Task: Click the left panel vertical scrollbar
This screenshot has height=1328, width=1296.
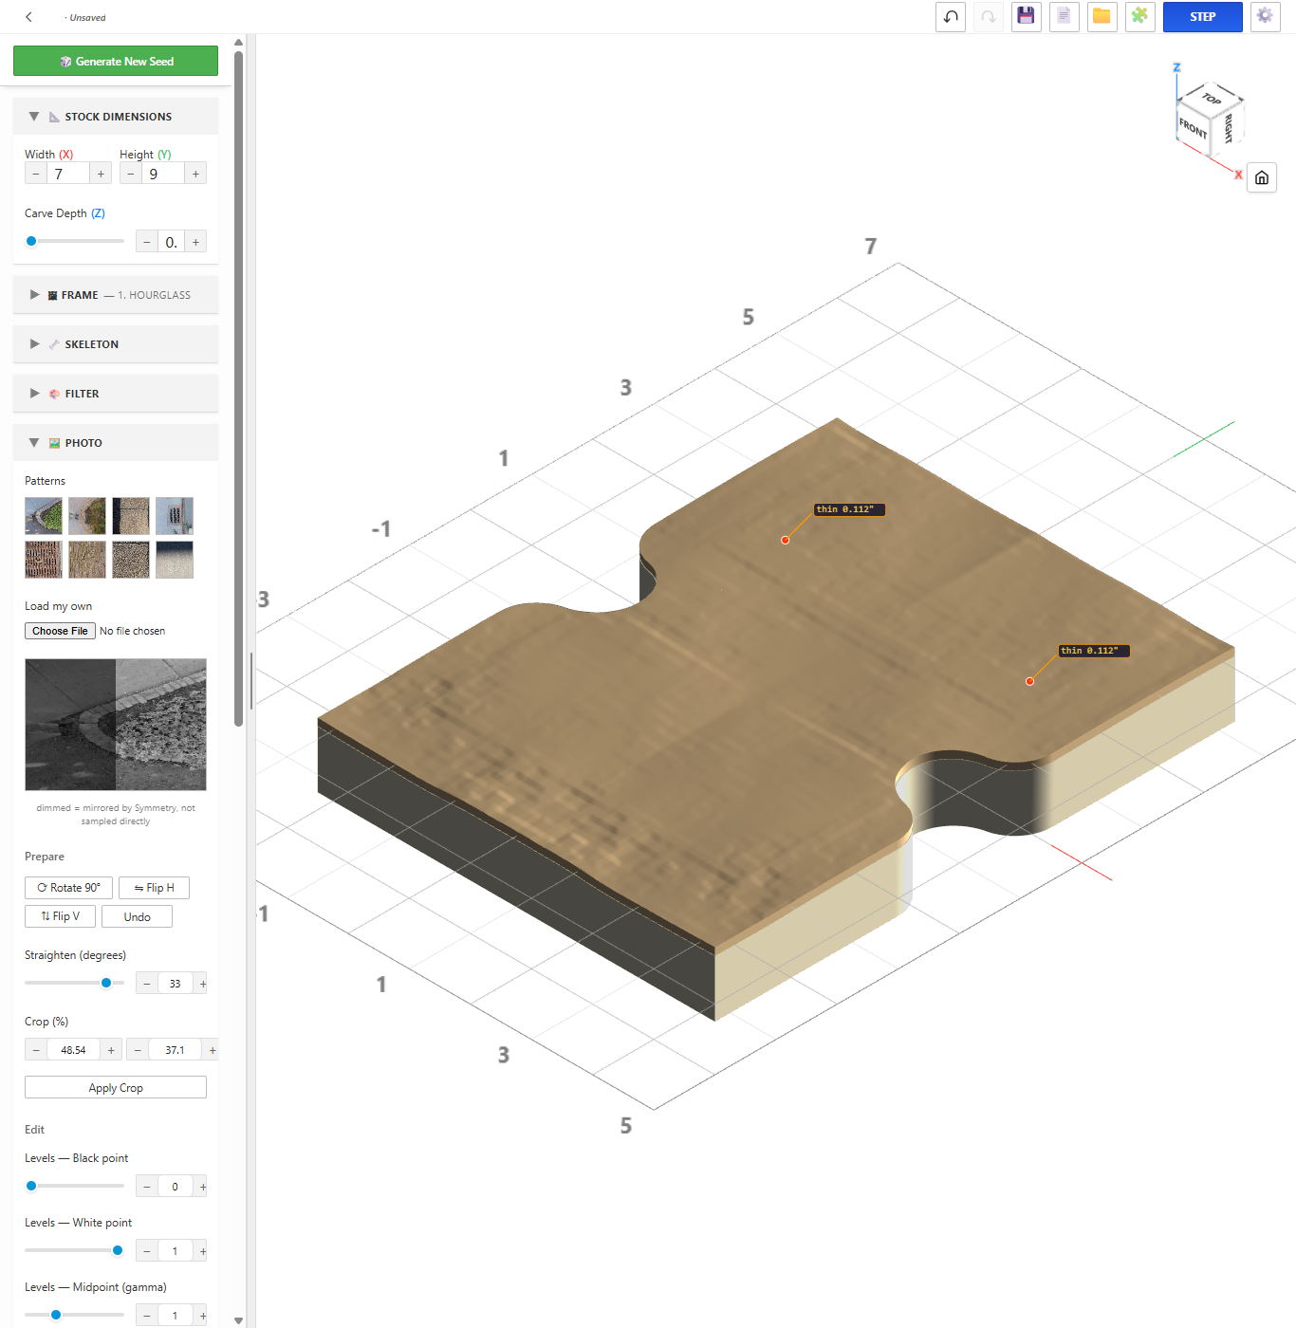Action: coord(238,389)
